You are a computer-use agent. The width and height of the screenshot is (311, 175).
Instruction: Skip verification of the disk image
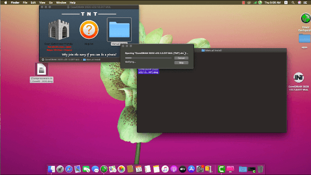point(181,63)
